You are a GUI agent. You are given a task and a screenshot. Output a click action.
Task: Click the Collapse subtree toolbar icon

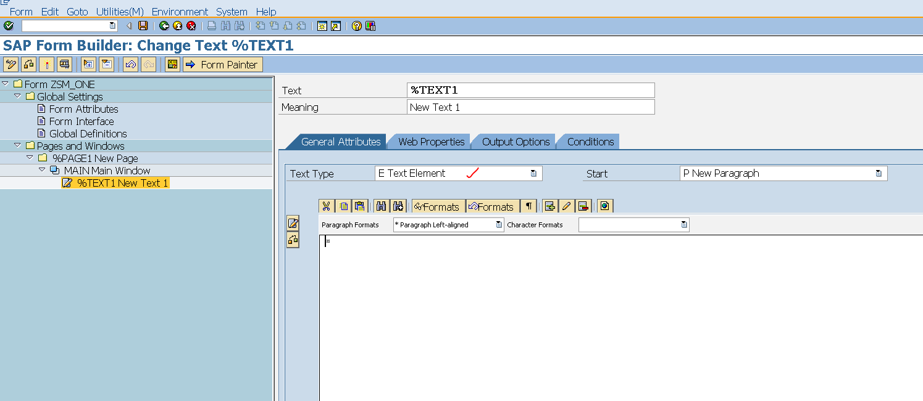(x=106, y=64)
